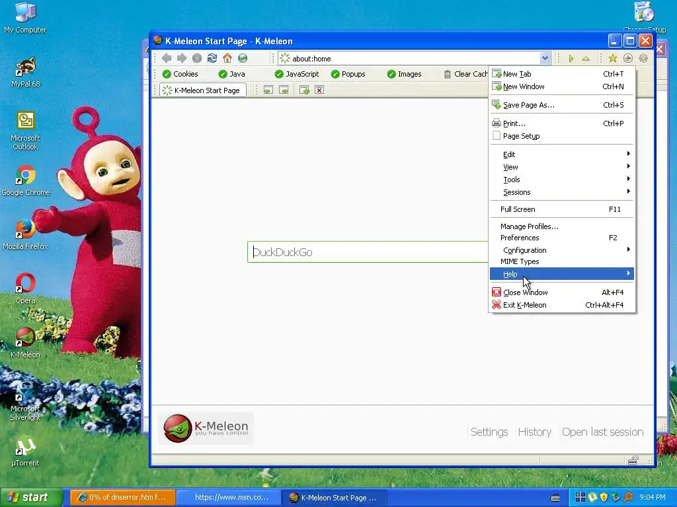Switch to dnserror.htm taskbar item

(x=122, y=497)
